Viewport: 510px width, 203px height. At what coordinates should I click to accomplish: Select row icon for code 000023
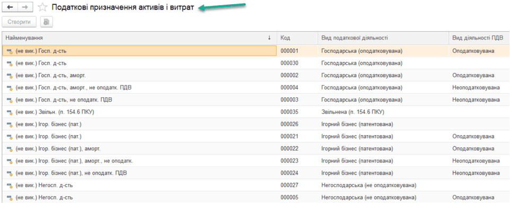click(10, 161)
